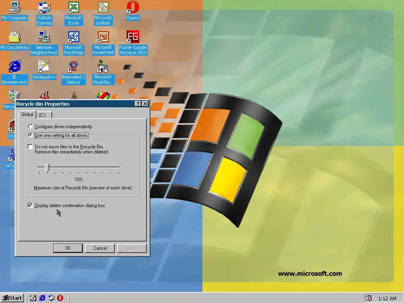Screen dimensions: 404x303
Task: Close the Recycle Bin Properties dialog
Action: [145, 104]
